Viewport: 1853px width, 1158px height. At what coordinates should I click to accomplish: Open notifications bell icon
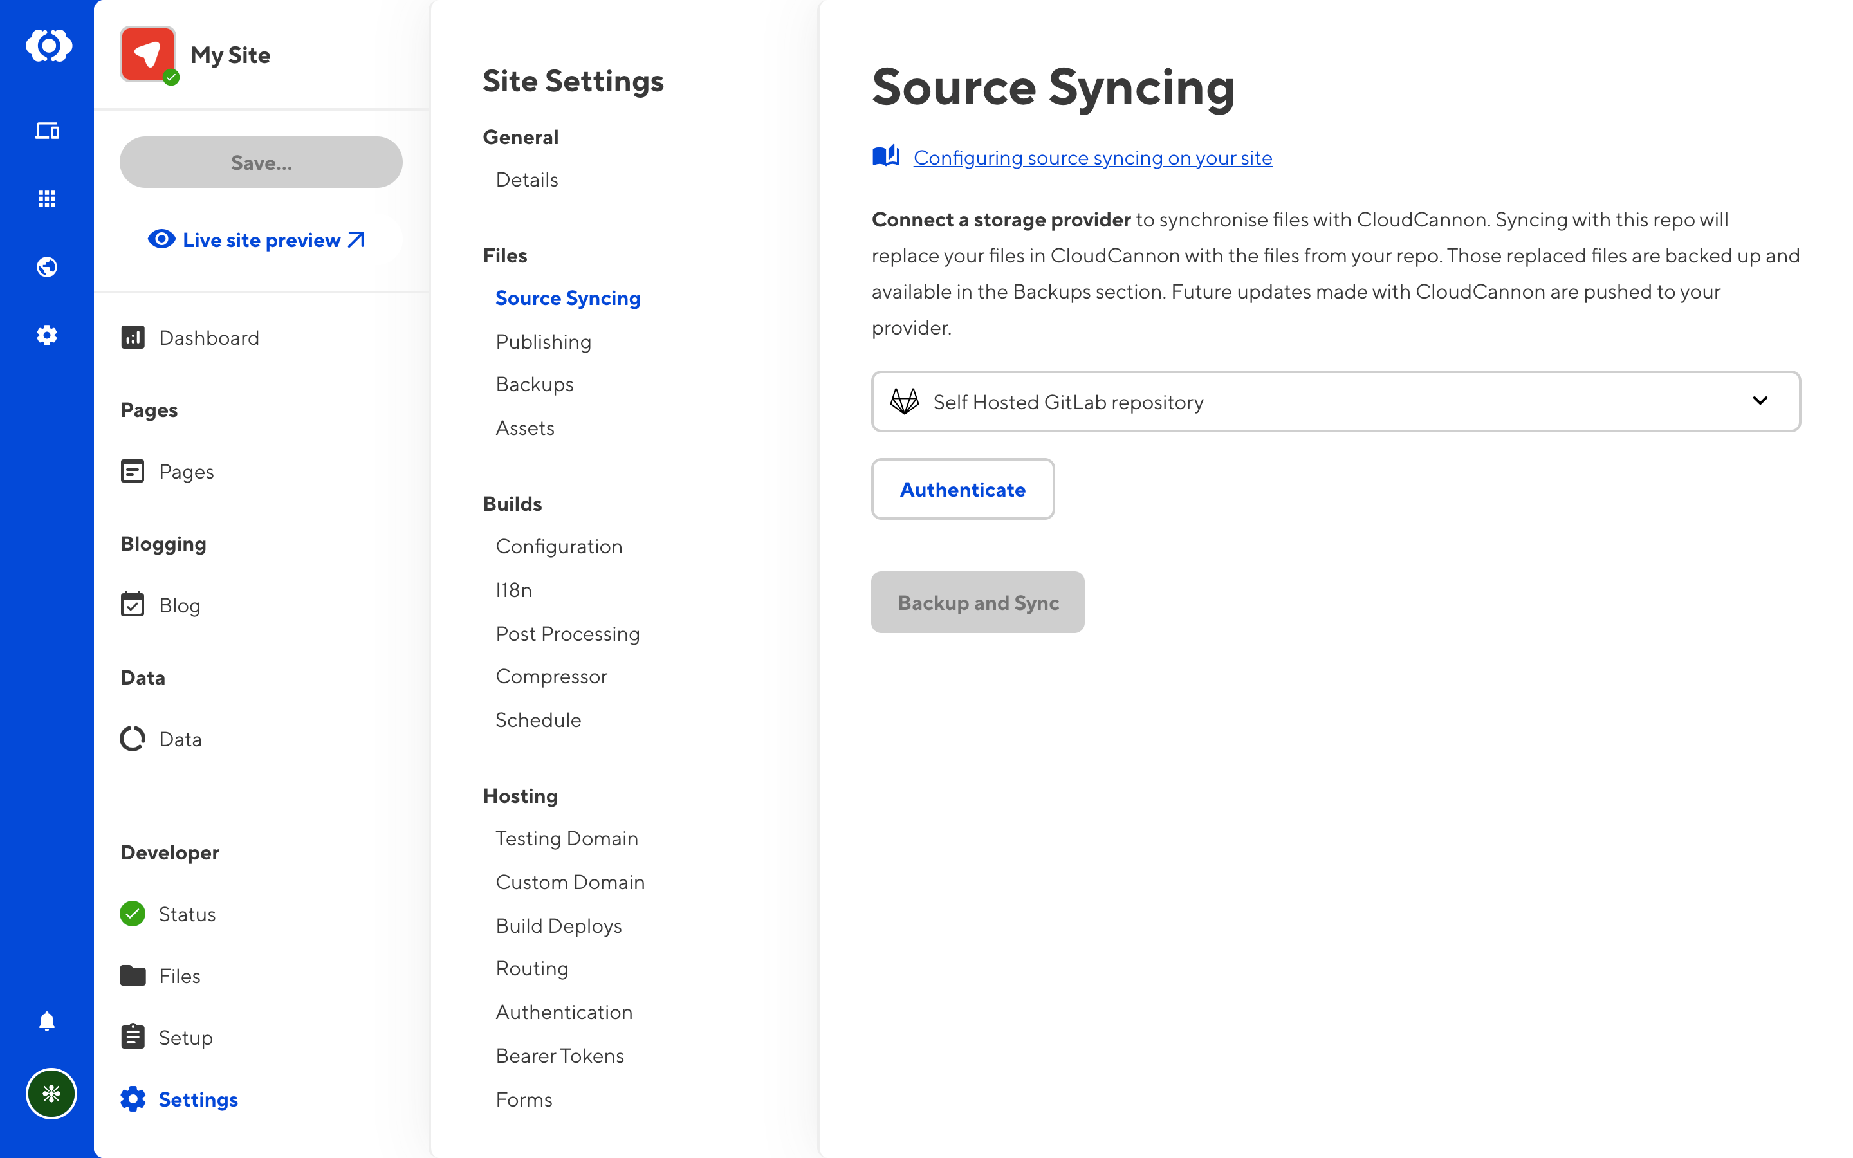pos(48,1021)
